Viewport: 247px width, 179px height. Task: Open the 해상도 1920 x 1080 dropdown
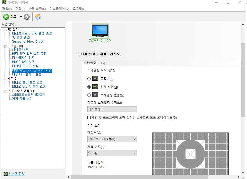pyautogui.click(x=112, y=139)
